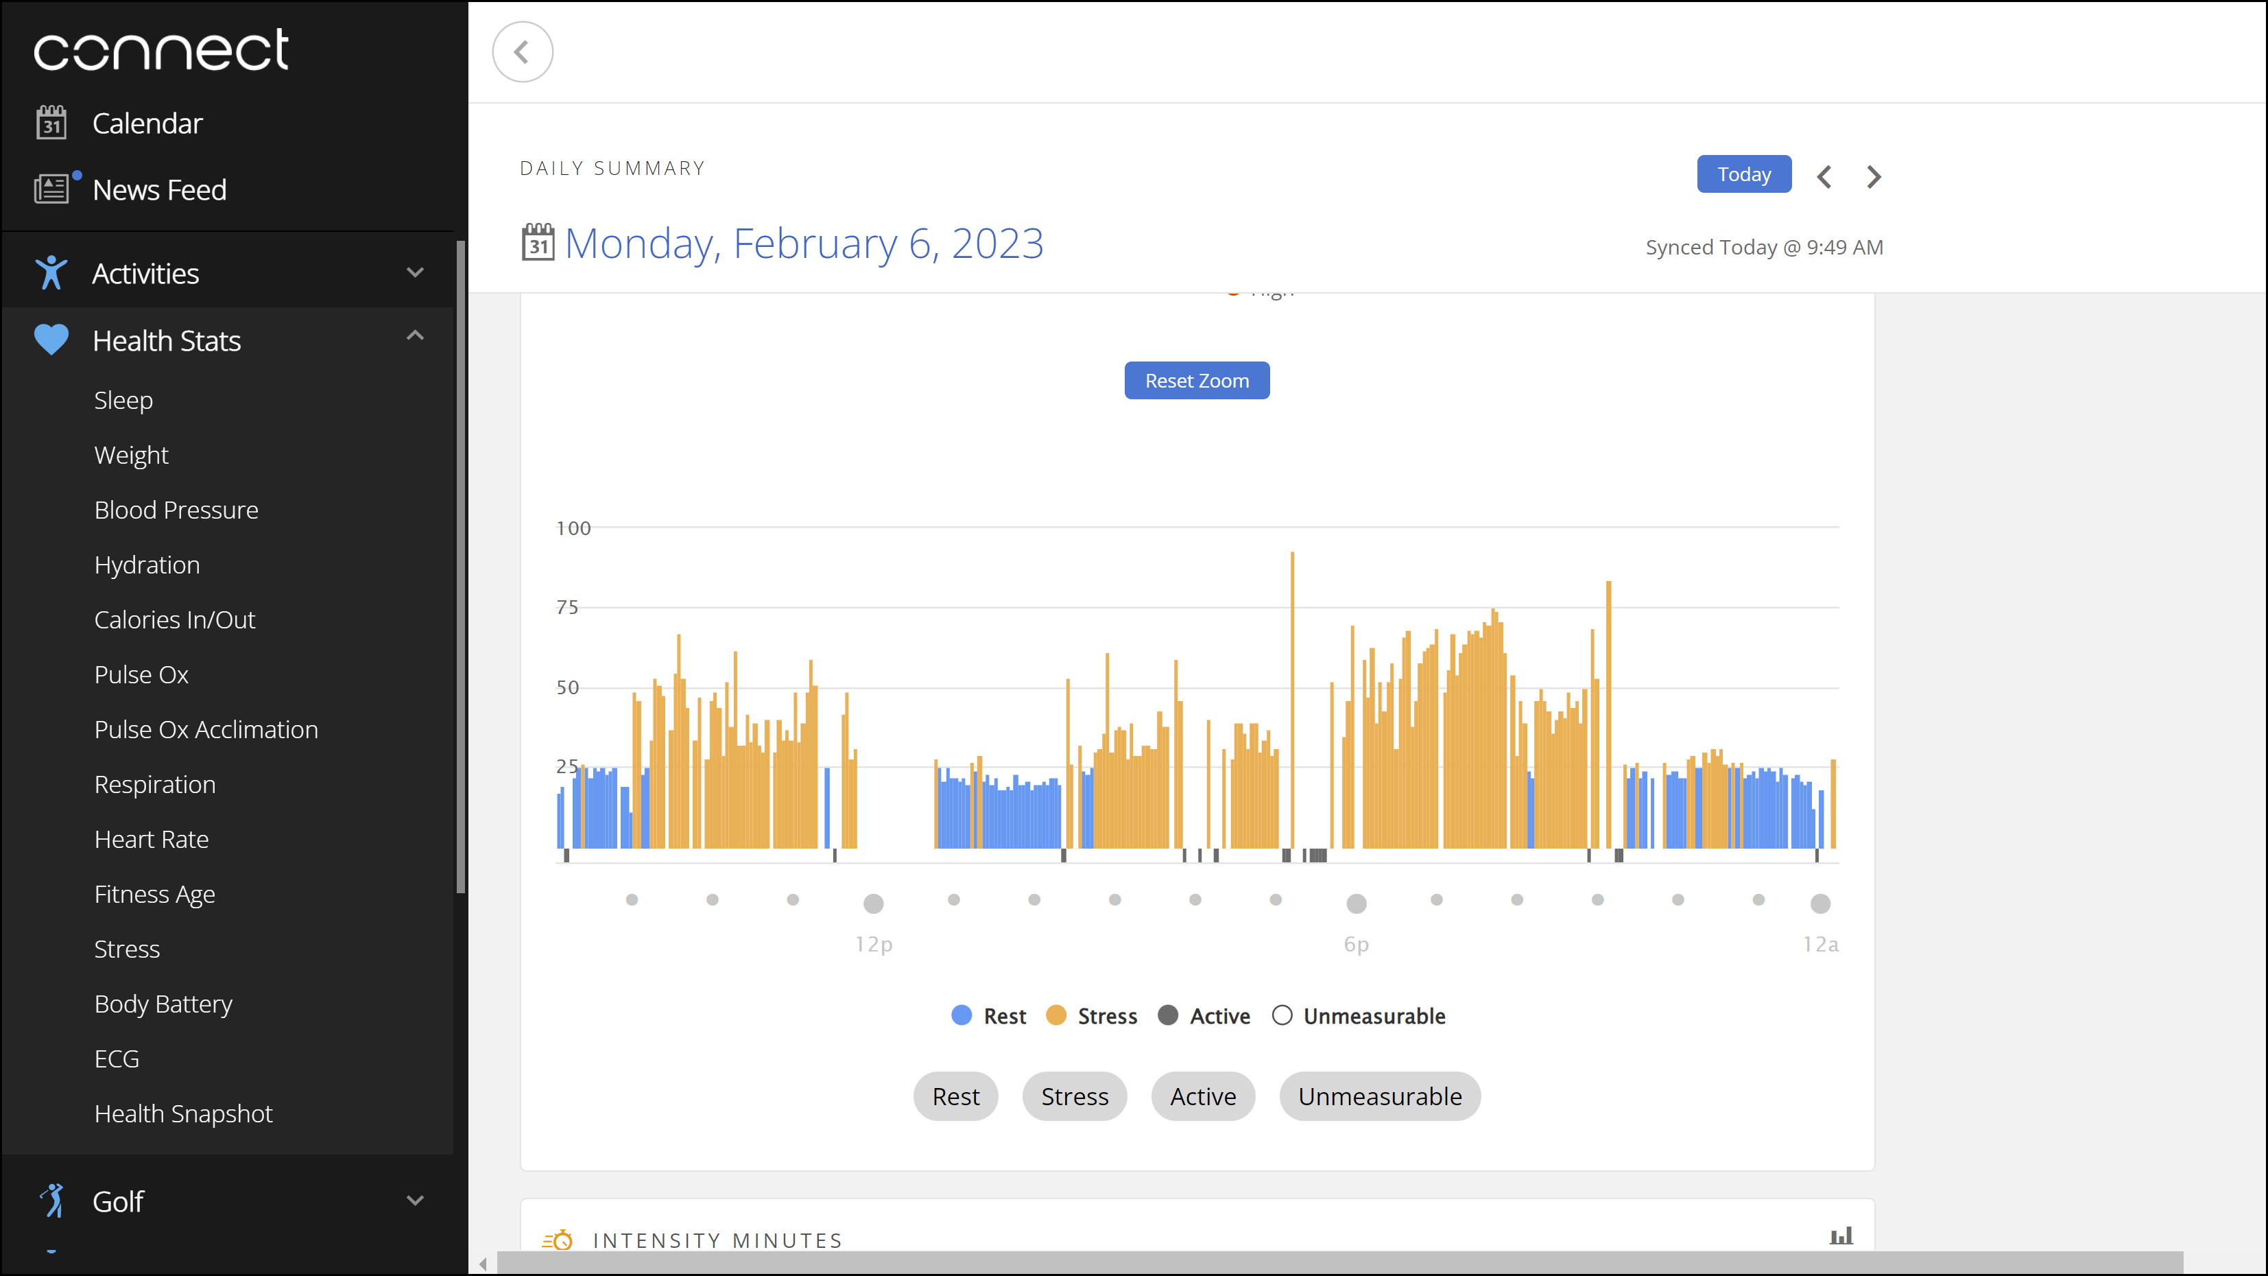The width and height of the screenshot is (2268, 1276).
Task: Click the Health Stats heart icon
Action: click(51, 340)
